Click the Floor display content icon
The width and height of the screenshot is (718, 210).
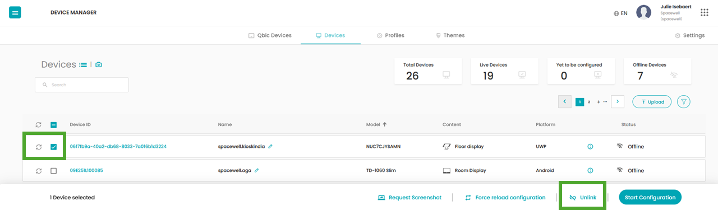pos(447,147)
